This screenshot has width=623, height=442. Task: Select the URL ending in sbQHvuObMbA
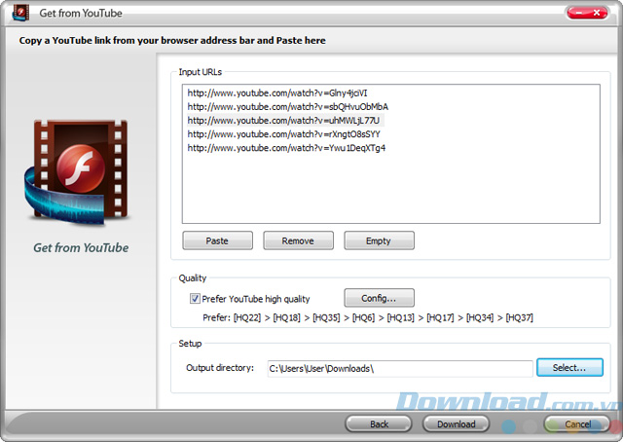[x=288, y=106]
